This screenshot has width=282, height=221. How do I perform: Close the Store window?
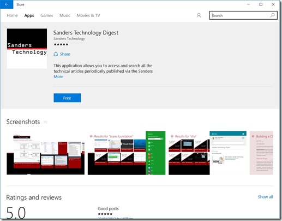pos(273,4)
